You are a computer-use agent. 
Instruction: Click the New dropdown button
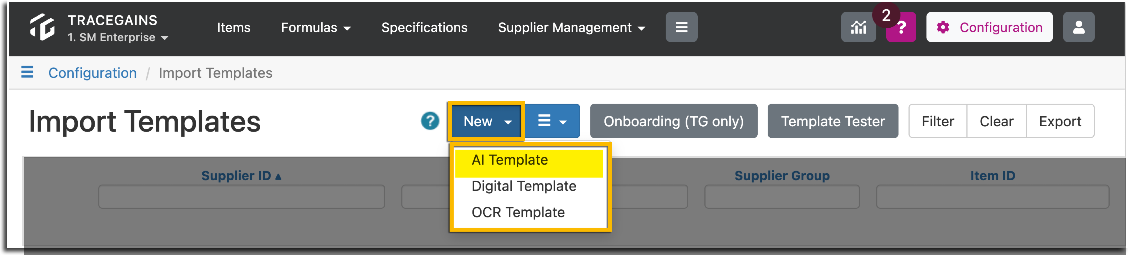tap(487, 121)
